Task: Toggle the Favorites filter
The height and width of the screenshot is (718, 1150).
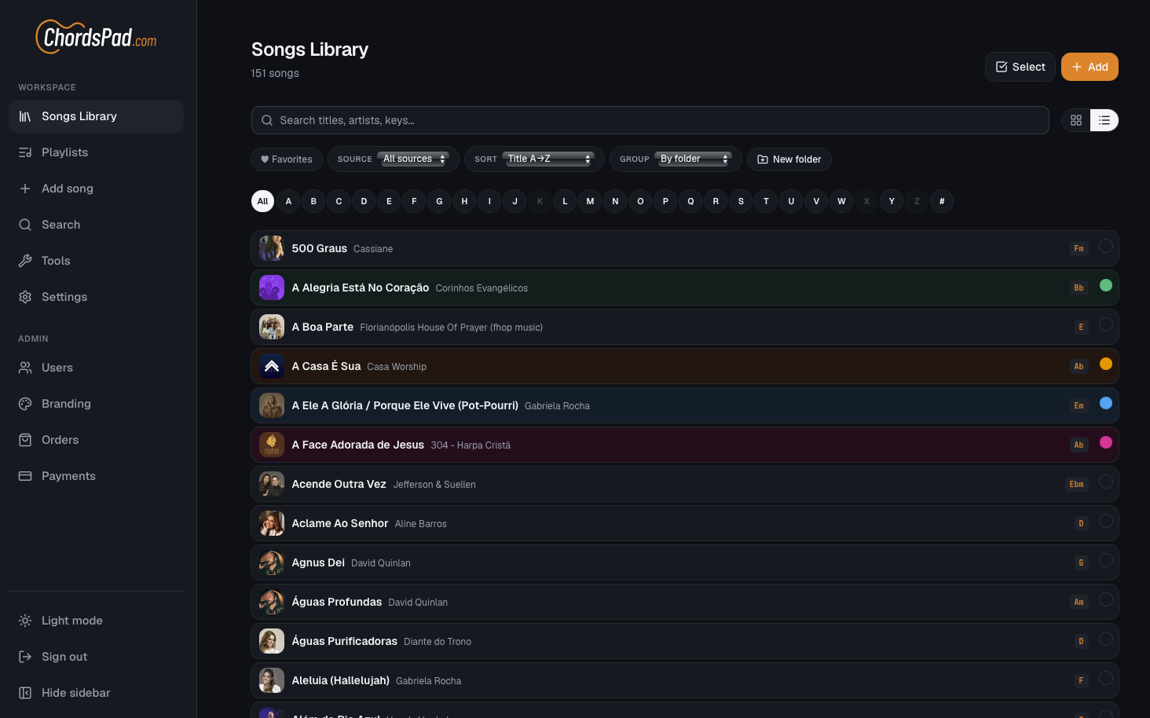Action: coord(287,159)
